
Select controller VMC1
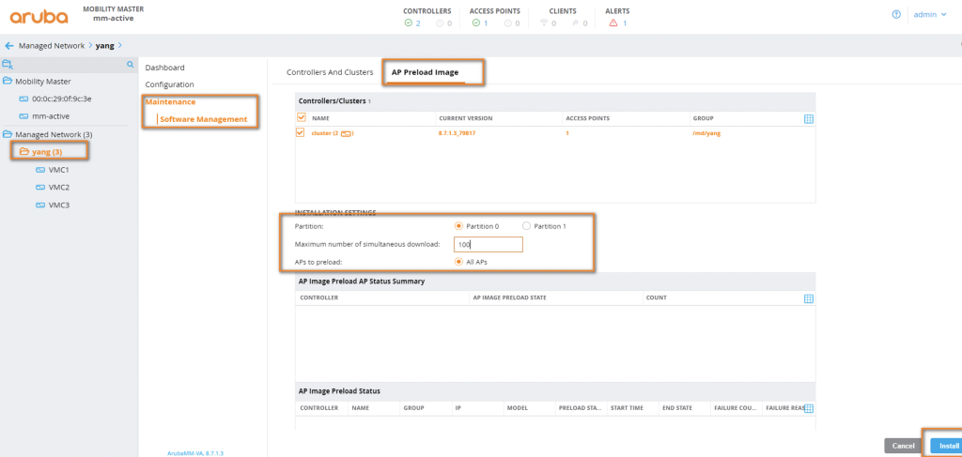(59, 170)
